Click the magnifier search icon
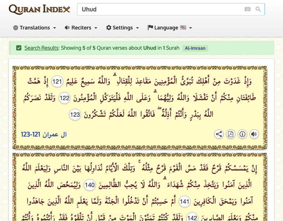This screenshot has height=221, width=283. point(258,9)
